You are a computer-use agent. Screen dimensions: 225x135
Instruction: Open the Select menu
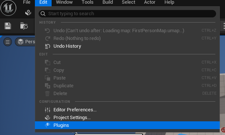click(x=128, y=2)
